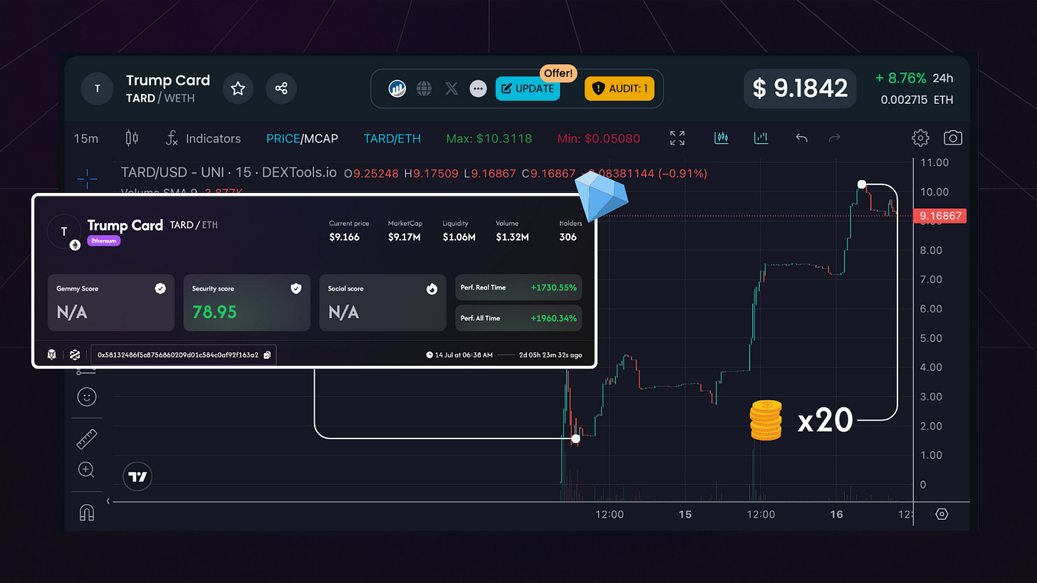Add Trump Card to favorites with star
The width and height of the screenshot is (1037, 583).
pos(238,89)
